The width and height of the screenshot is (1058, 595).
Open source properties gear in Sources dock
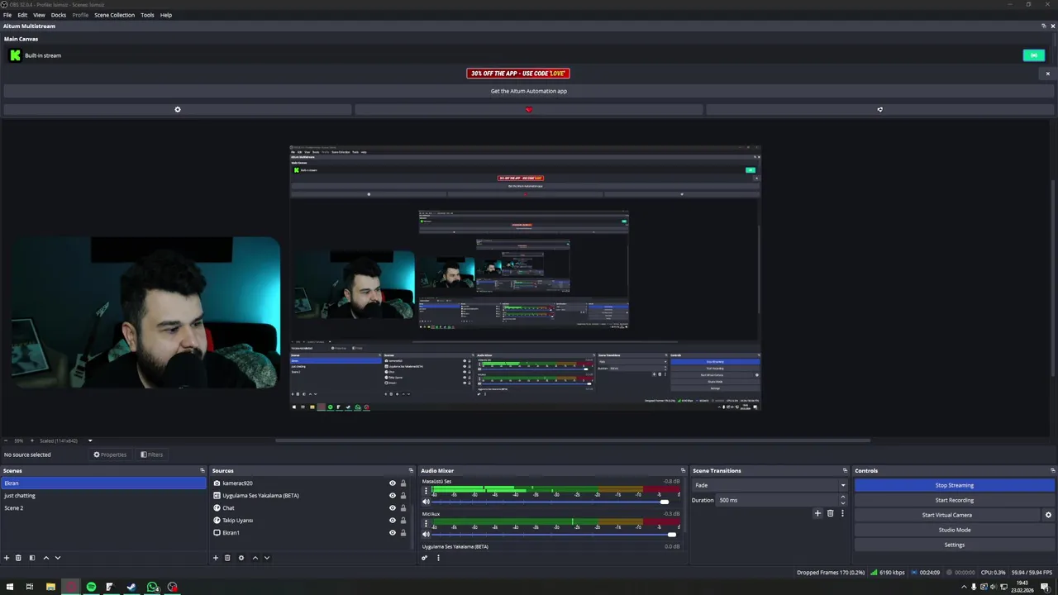click(241, 558)
